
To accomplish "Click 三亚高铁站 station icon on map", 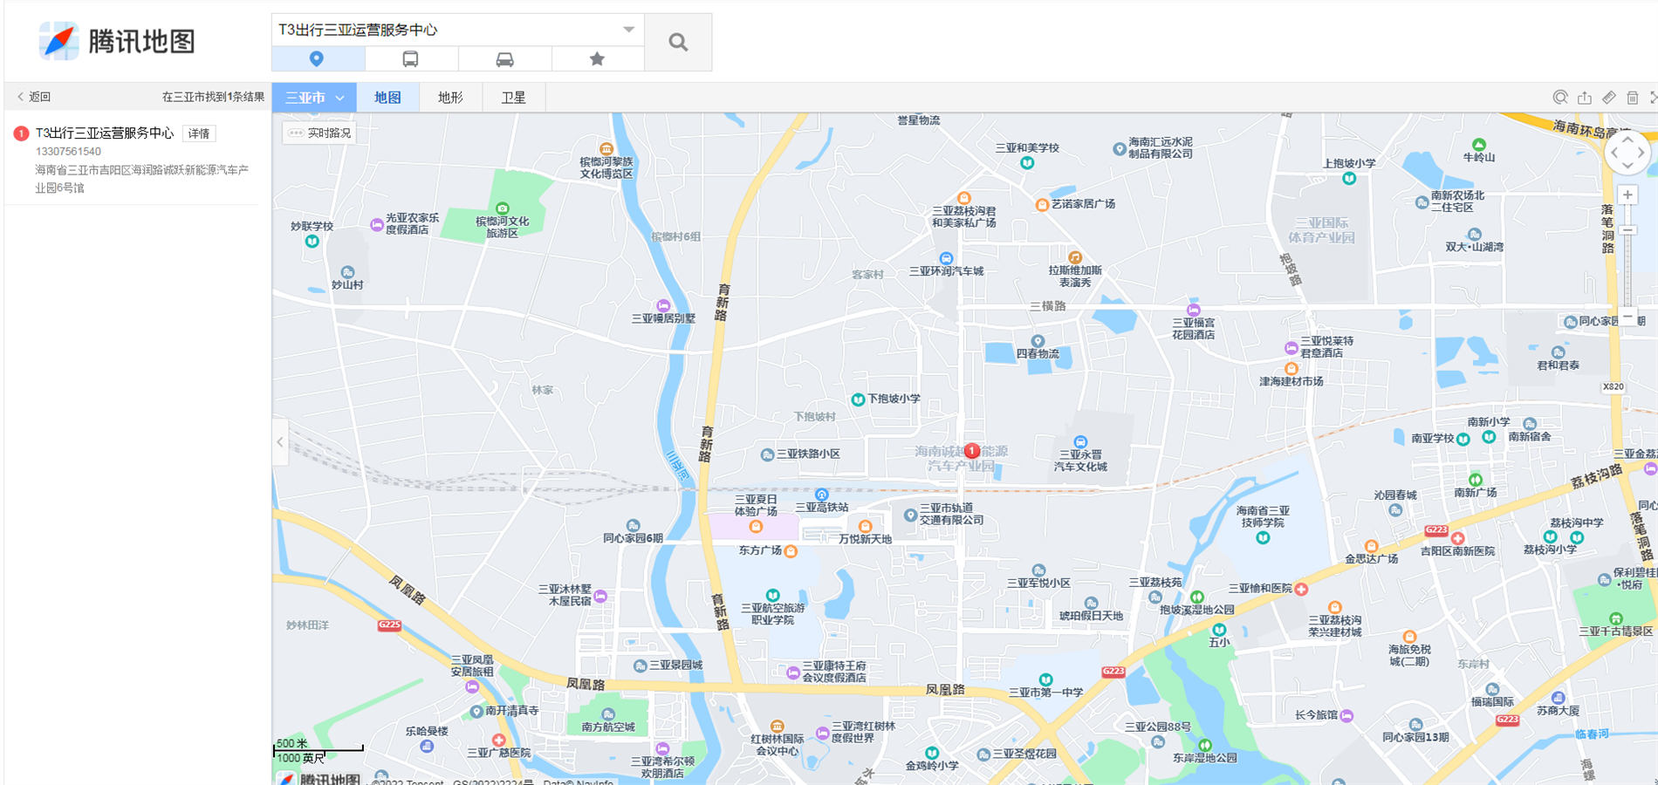I will pos(821,495).
